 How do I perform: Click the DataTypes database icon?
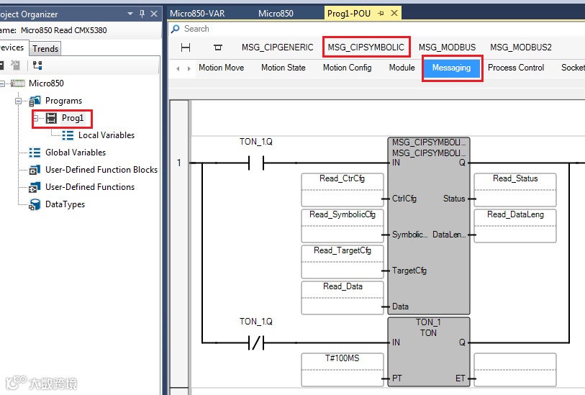point(35,204)
